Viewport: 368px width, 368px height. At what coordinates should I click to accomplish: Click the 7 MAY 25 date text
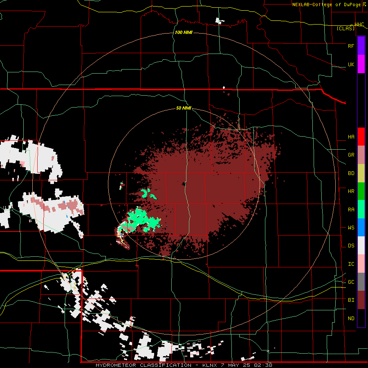(236, 365)
